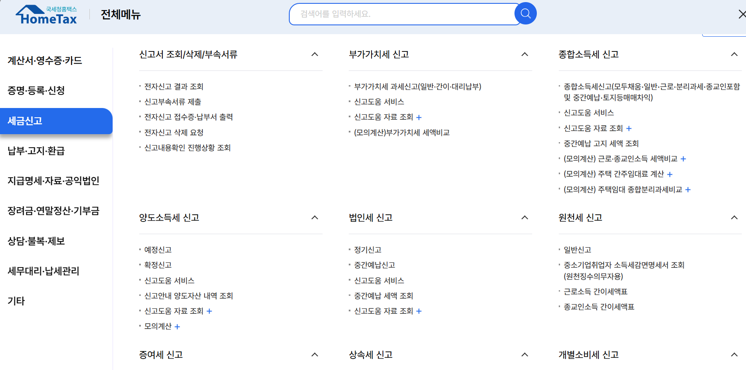The image size is (746, 370).
Task: Click plus icon beside 주택 간주임대료 계산
Action: (x=670, y=174)
